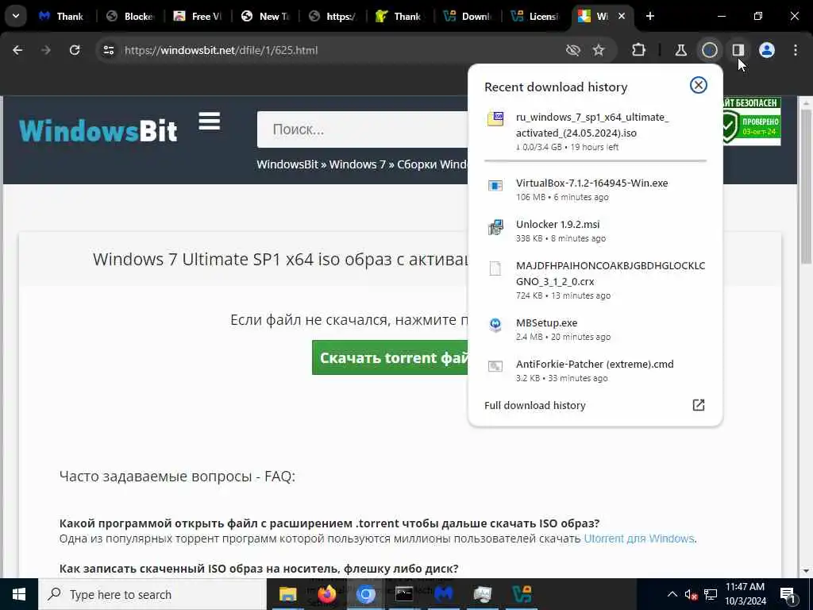Click the address bar URL
The height and width of the screenshot is (610, 813).
click(221, 50)
